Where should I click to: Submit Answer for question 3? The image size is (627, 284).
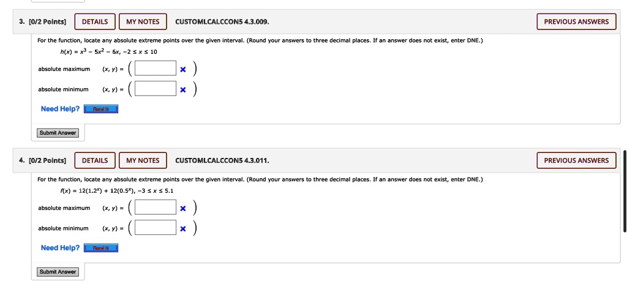coord(58,133)
